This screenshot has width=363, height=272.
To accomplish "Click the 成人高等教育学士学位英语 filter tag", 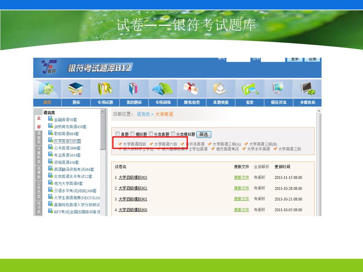I will 184,149.
